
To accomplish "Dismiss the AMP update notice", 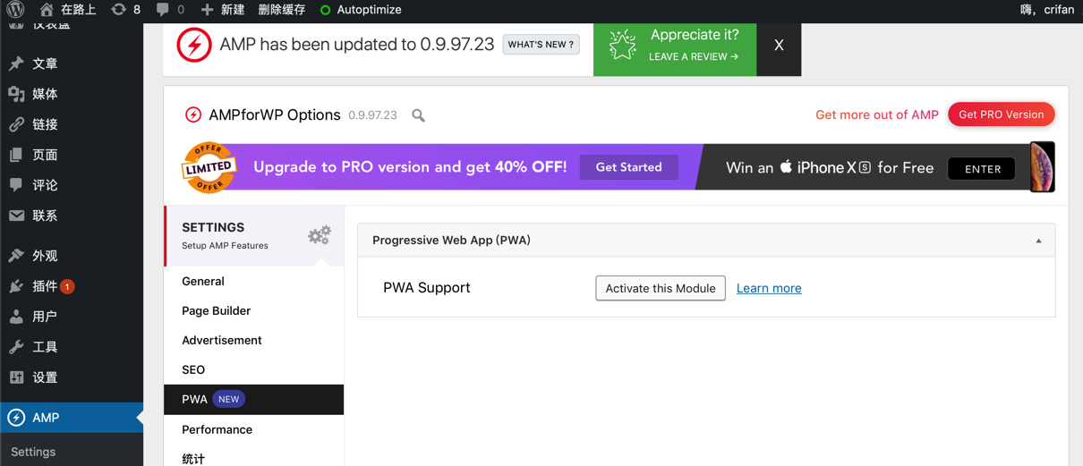I will tap(779, 46).
